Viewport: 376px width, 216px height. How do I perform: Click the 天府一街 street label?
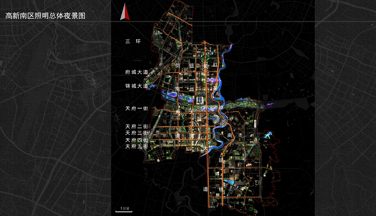click(136, 108)
